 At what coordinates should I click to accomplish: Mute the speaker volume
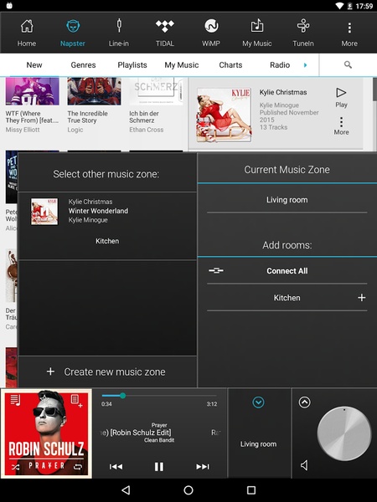coord(305,465)
